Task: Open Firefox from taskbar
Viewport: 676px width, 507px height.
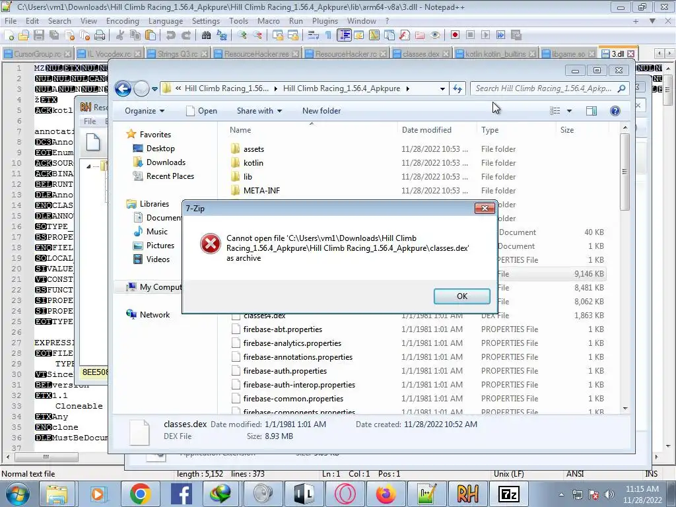Action: pos(386,494)
